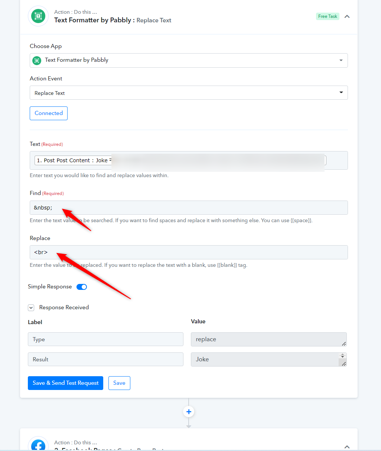Click the Result value stepper arrows
This screenshot has height=451, width=381.
coord(343,356)
